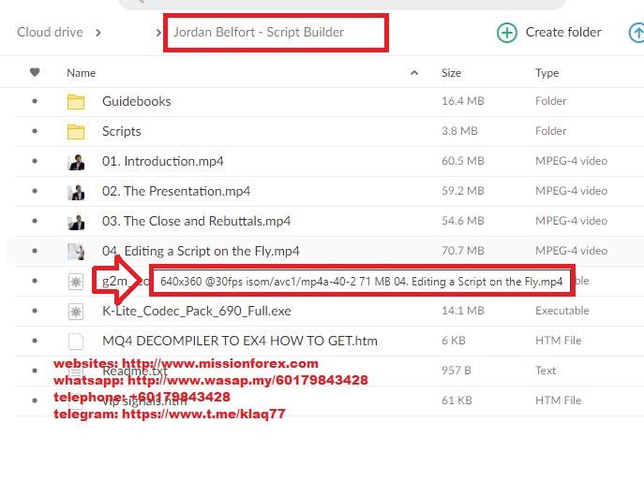Click the 70.7 MB size value
The width and height of the screenshot is (644, 481).
click(x=462, y=251)
